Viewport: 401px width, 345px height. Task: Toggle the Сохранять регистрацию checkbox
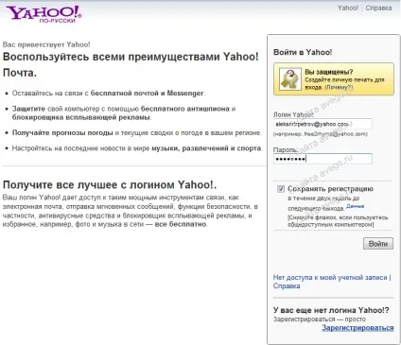[x=281, y=189]
